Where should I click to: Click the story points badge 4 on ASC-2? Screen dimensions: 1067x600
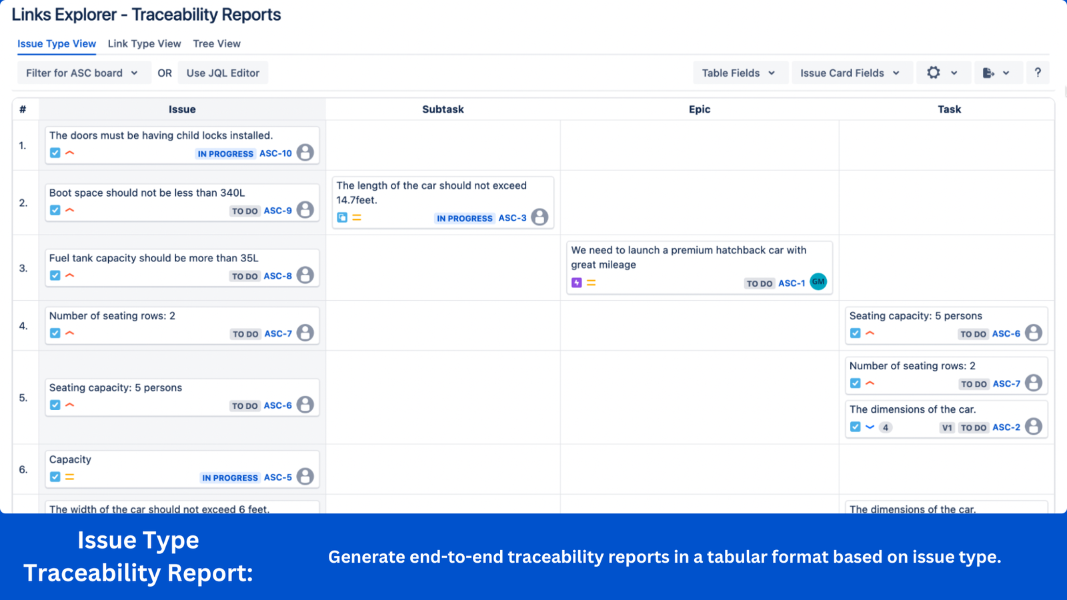click(x=886, y=428)
